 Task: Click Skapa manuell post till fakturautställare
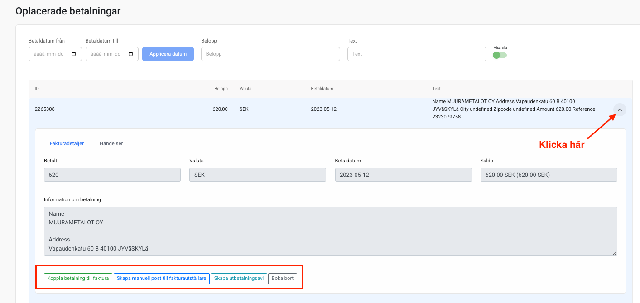161,279
